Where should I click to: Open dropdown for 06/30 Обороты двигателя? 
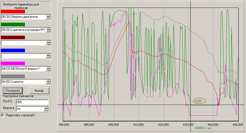coord(48,17)
